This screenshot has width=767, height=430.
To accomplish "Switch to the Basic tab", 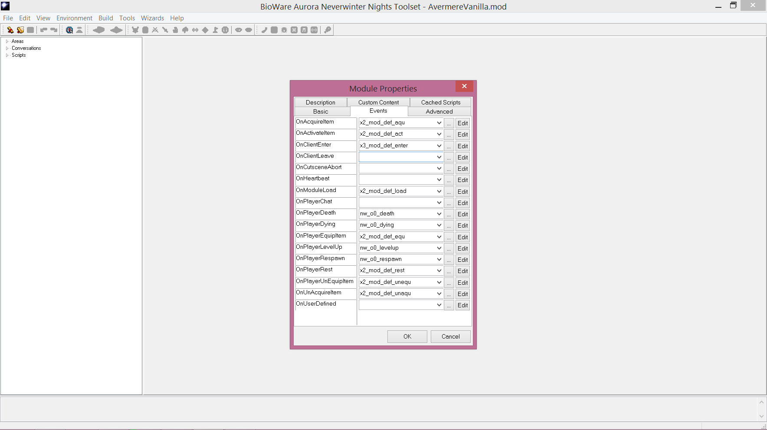I will click(x=321, y=111).
